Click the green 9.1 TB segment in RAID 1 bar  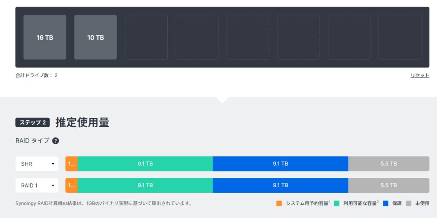click(x=145, y=186)
